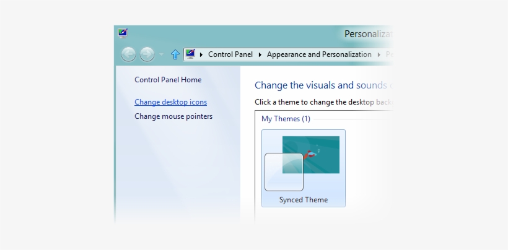The height and width of the screenshot is (250, 508).
Task: Navigate to Control Panel breadcrumb
Action: pos(230,54)
